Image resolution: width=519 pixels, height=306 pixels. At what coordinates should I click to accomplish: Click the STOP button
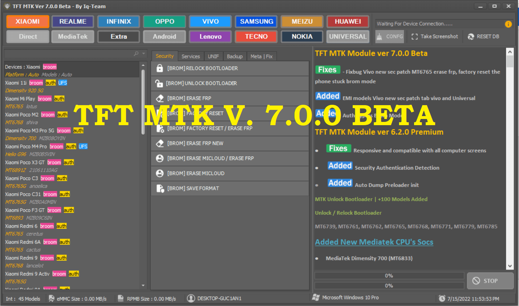(490, 281)
